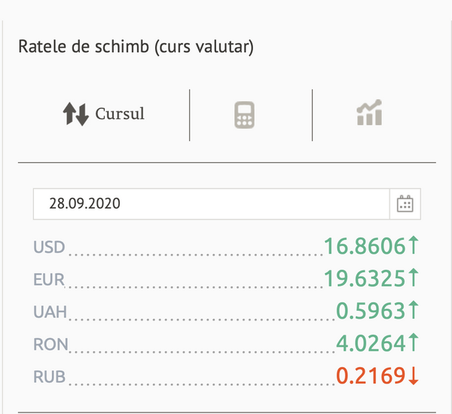Open the currency calculator tab icon
The width and height of the screenshot is (452, 414).
pyautogui.click(x=244, y=115)
